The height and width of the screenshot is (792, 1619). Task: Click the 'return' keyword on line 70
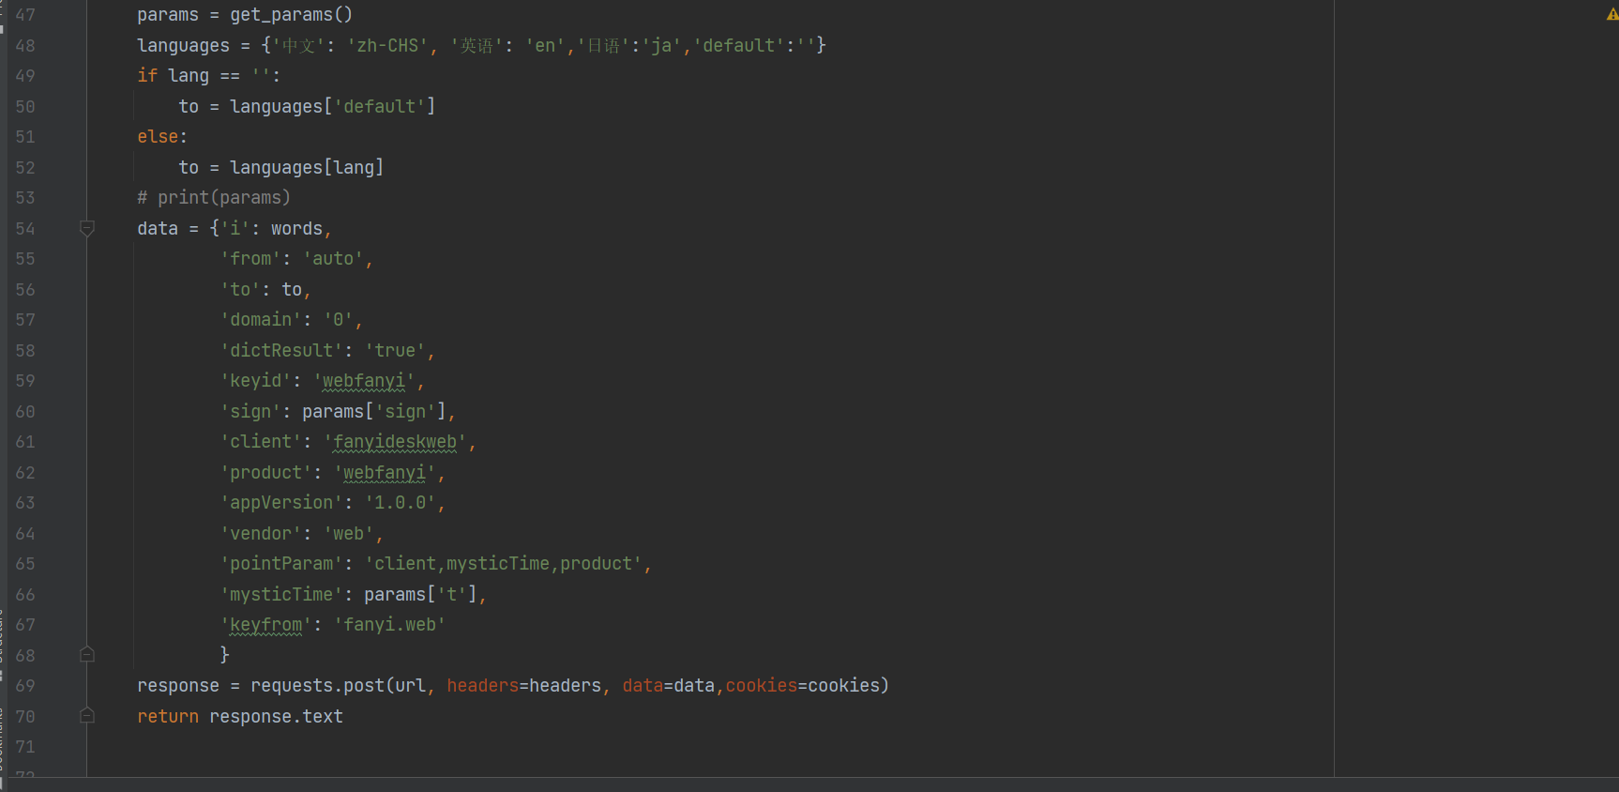tap(168, 717)
